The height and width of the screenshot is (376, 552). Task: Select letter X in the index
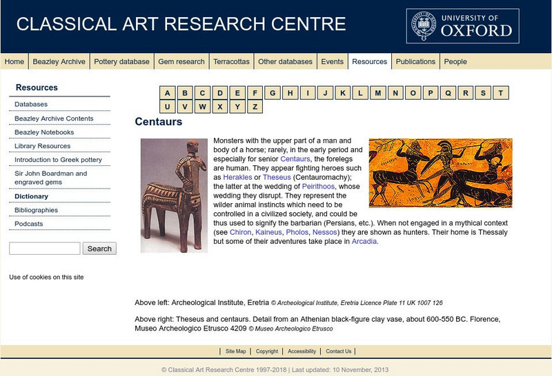coord(220,107)
